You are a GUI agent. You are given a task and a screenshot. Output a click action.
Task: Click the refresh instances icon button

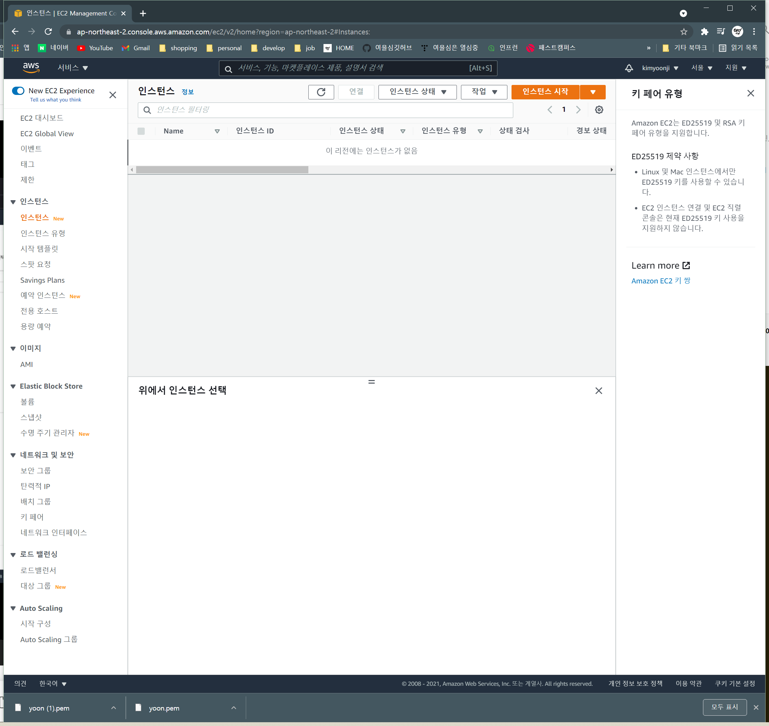[321, 92]
